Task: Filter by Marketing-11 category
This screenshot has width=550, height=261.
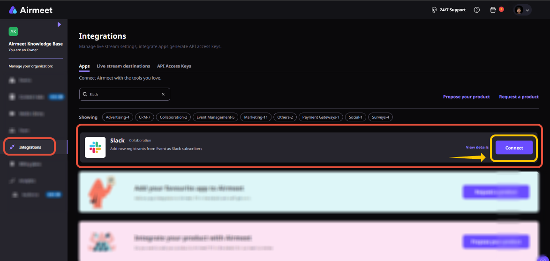Action: coord(256,117)
